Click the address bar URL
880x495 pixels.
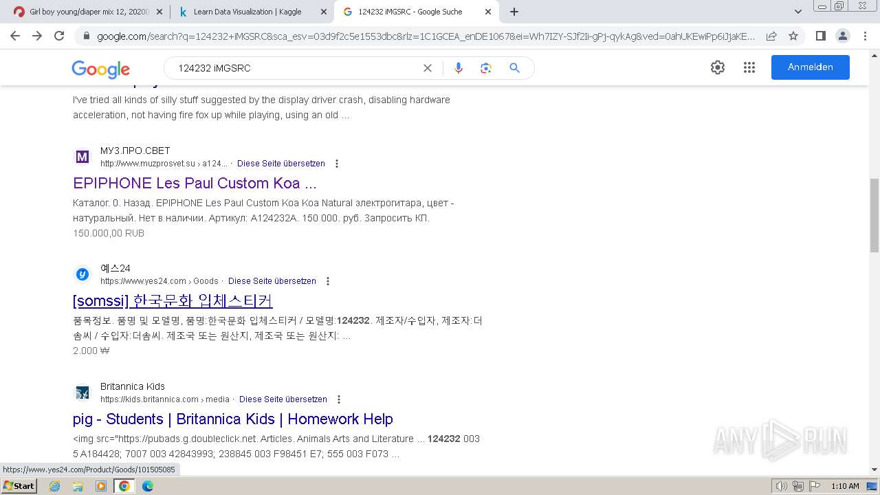(426, 36)
